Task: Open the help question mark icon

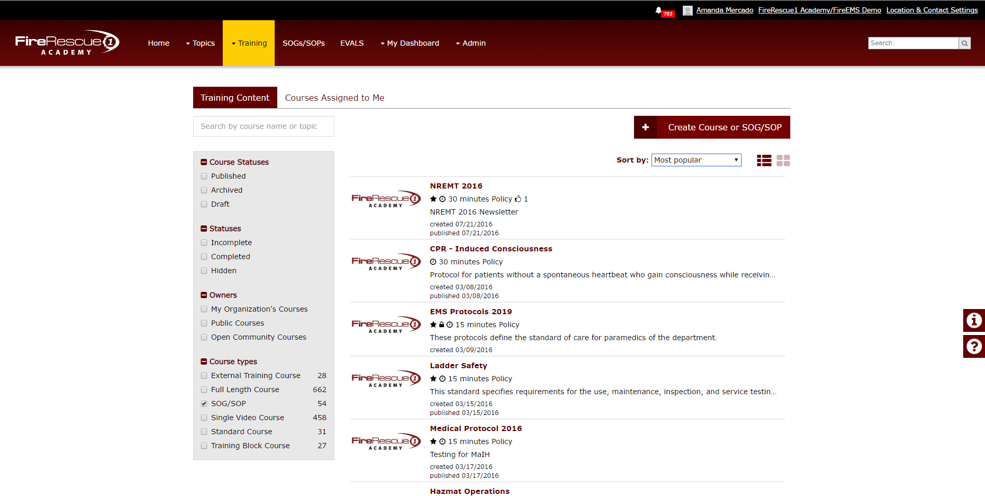Action: click(x=974, y=346)
